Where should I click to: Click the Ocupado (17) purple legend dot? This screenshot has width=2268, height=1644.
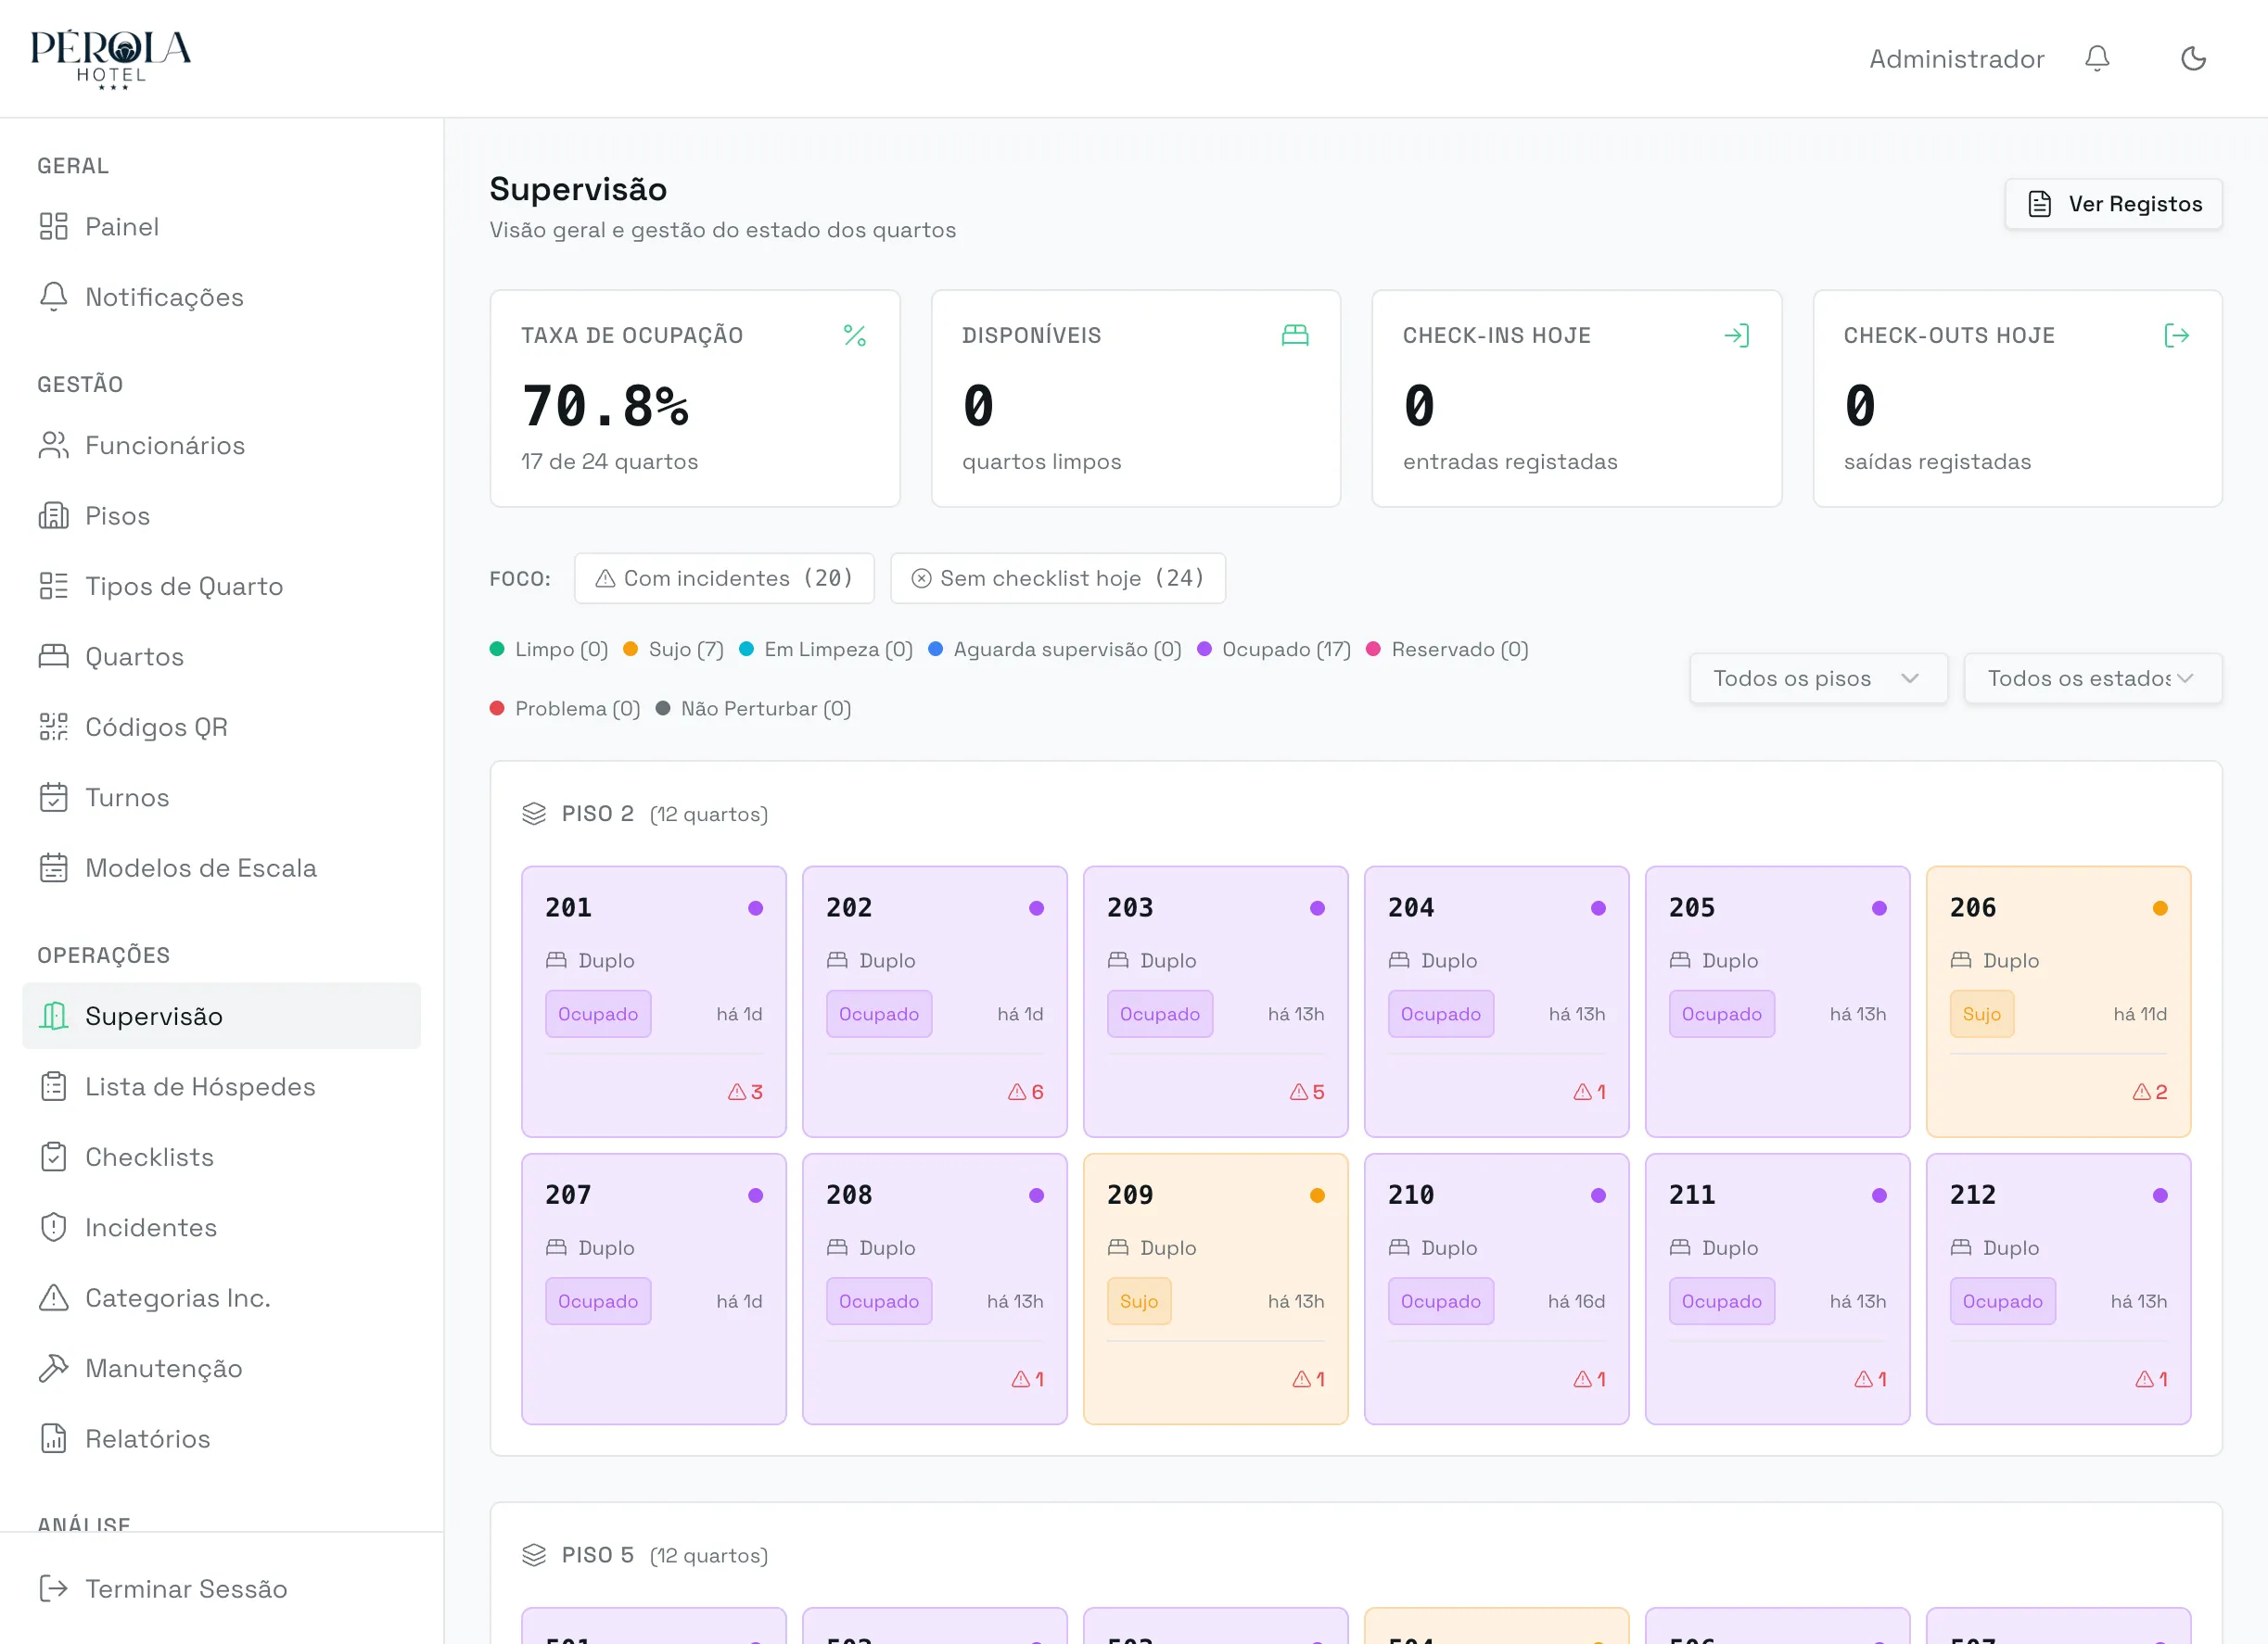tap(1204, 650)
